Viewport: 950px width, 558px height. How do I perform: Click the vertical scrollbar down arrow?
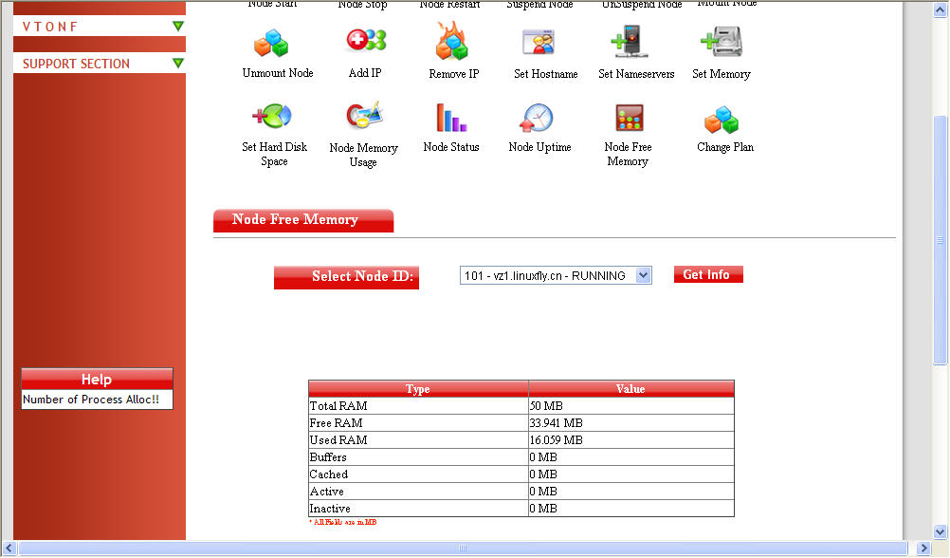point(940,531)
